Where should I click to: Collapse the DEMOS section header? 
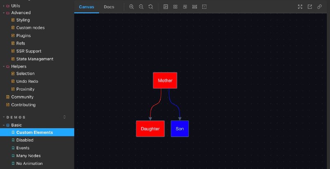tap(16, 117)
